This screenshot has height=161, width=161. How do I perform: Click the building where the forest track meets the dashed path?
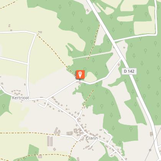click(x=87, y=59)
